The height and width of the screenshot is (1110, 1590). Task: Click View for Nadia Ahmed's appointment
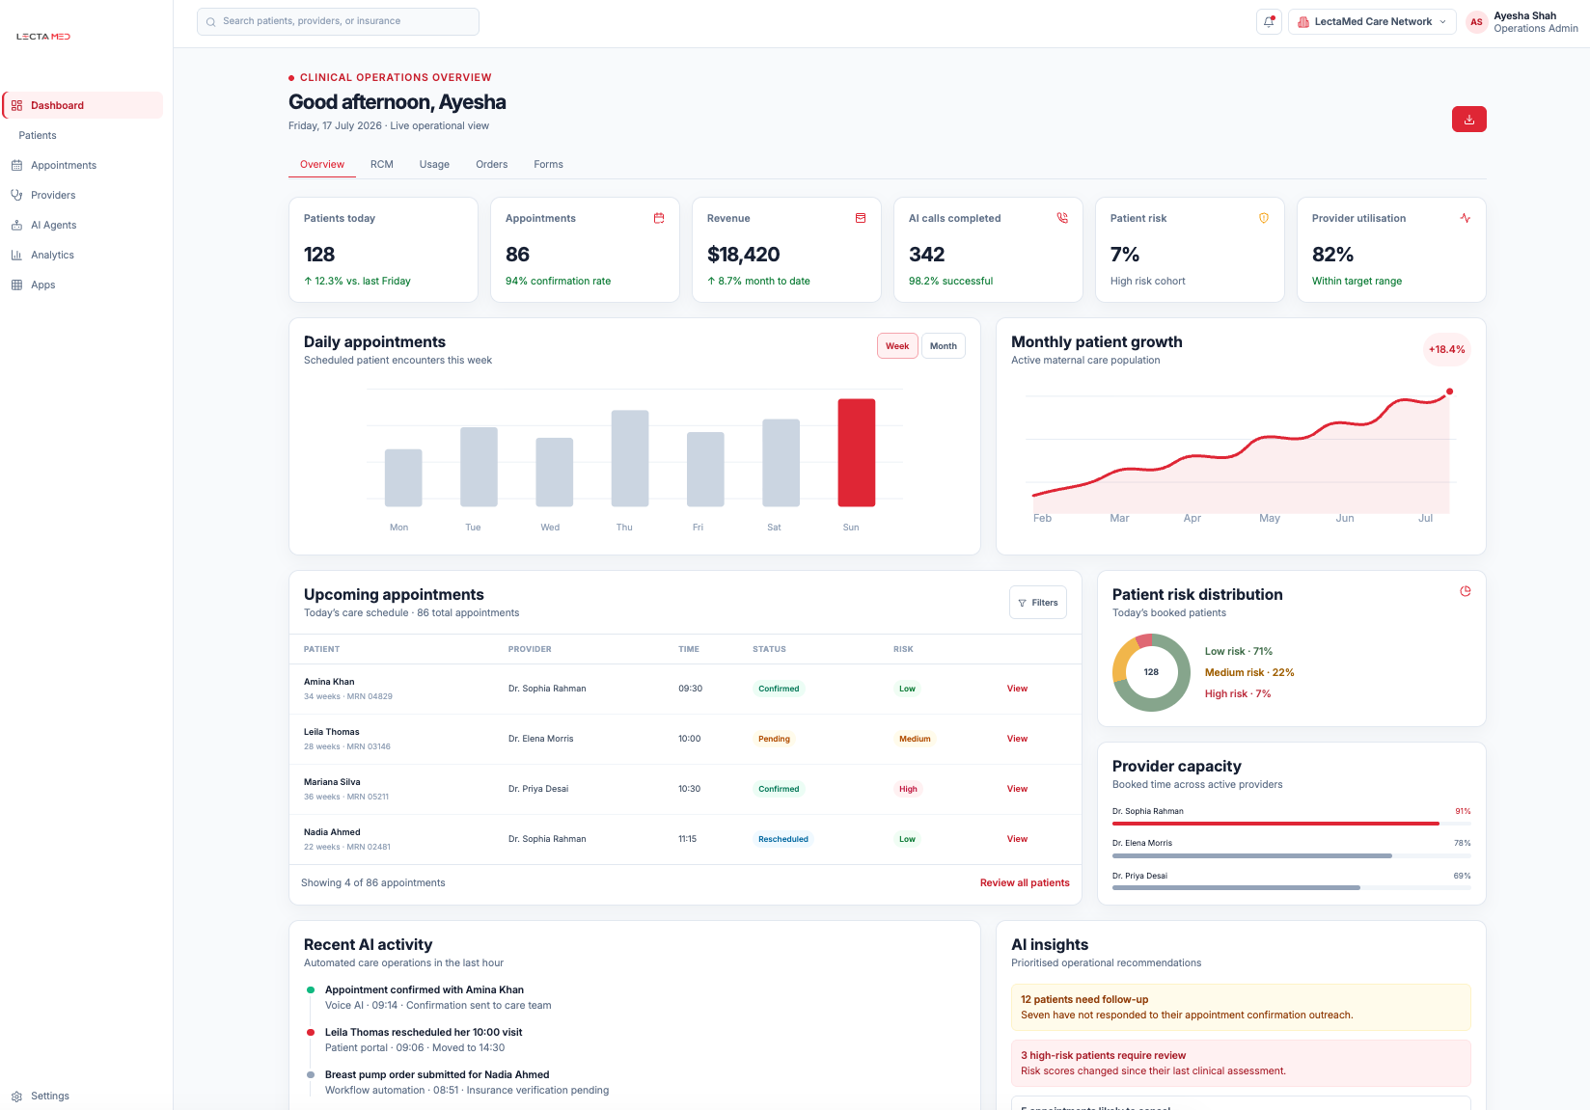1017,839
